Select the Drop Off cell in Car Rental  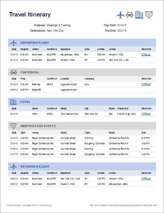point(36,90)
